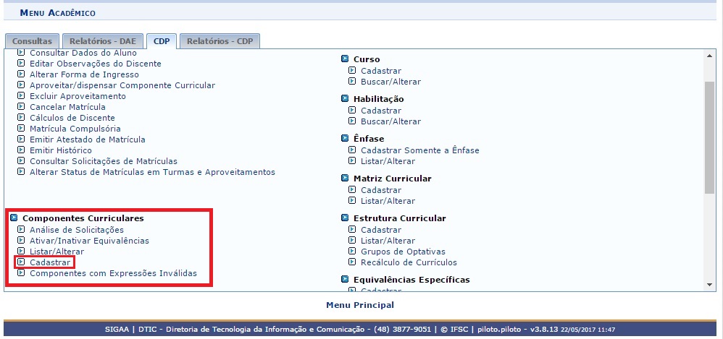
Task: Click the arrow icon next to Emitir Histórico
Action: click(21, 150)
